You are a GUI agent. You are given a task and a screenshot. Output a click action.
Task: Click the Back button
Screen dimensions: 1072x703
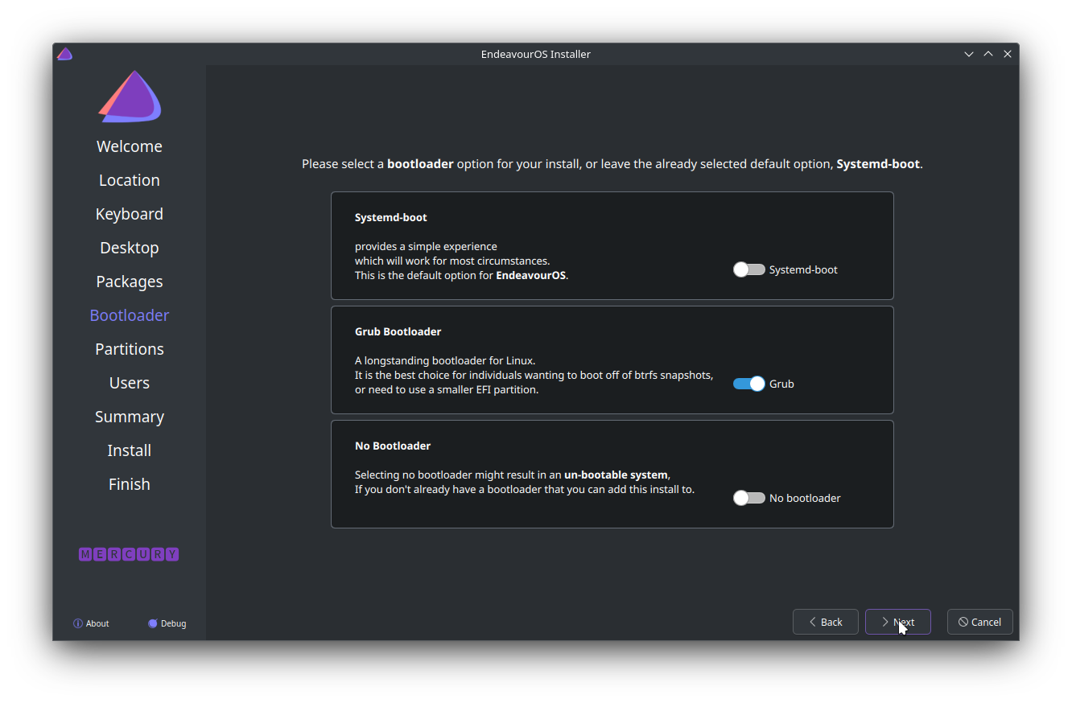tap(826, 622)
